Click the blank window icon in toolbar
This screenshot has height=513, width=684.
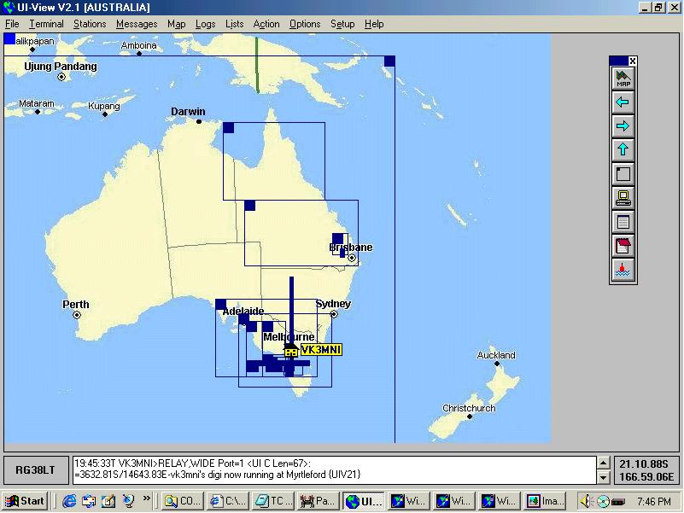pyautogui.click(x=623, y=174)
